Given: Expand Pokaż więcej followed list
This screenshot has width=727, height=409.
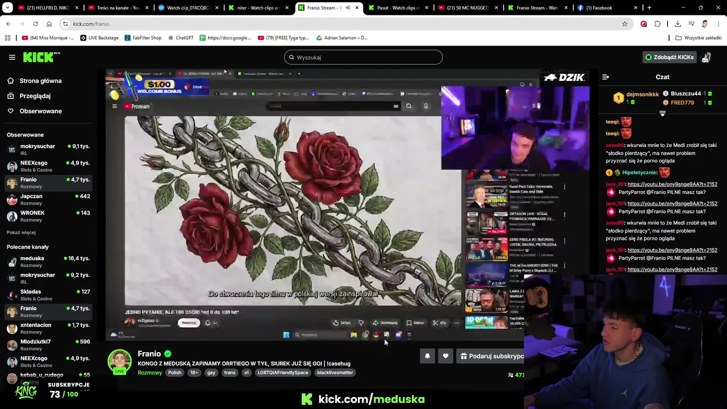Looking at the screenshot, I should click(x=21, y=232).
